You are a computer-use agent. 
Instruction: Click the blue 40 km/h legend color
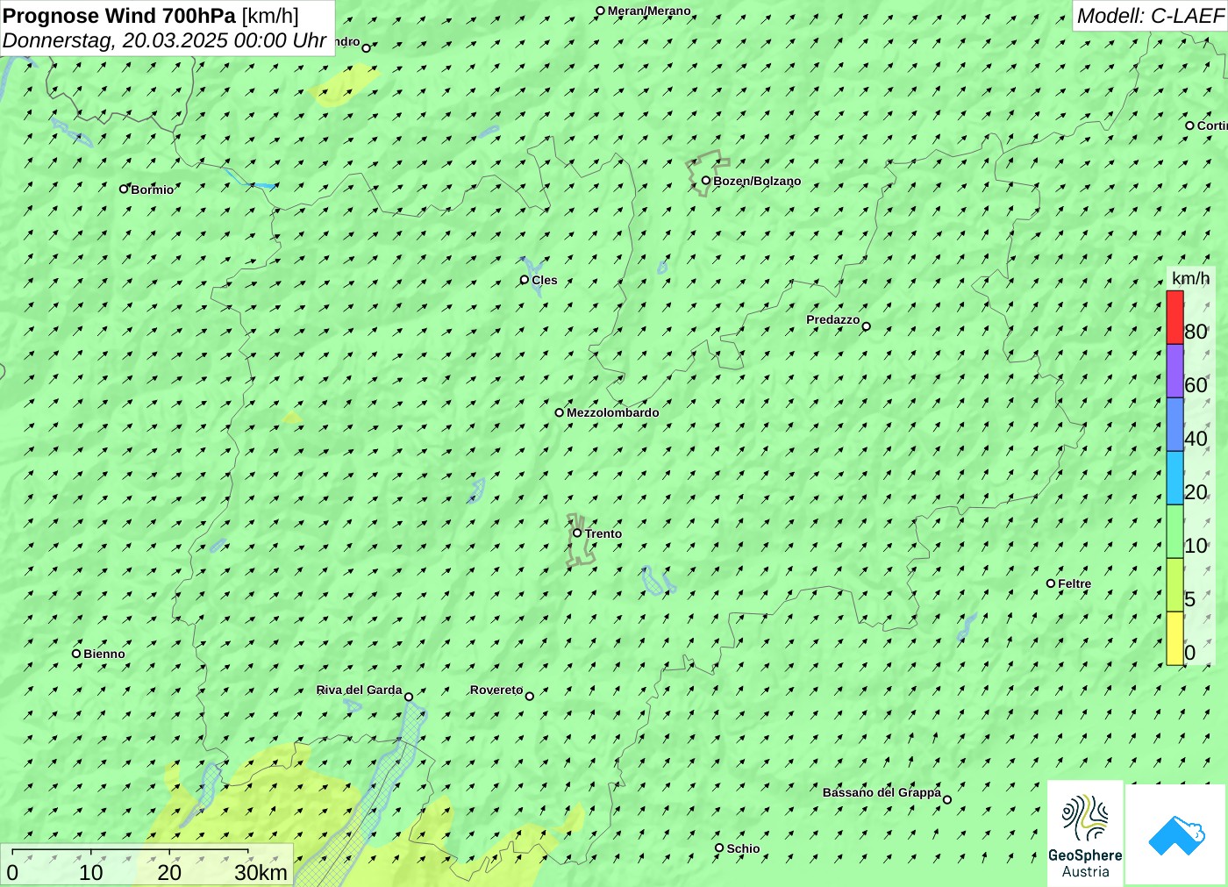click(1174, 425)
